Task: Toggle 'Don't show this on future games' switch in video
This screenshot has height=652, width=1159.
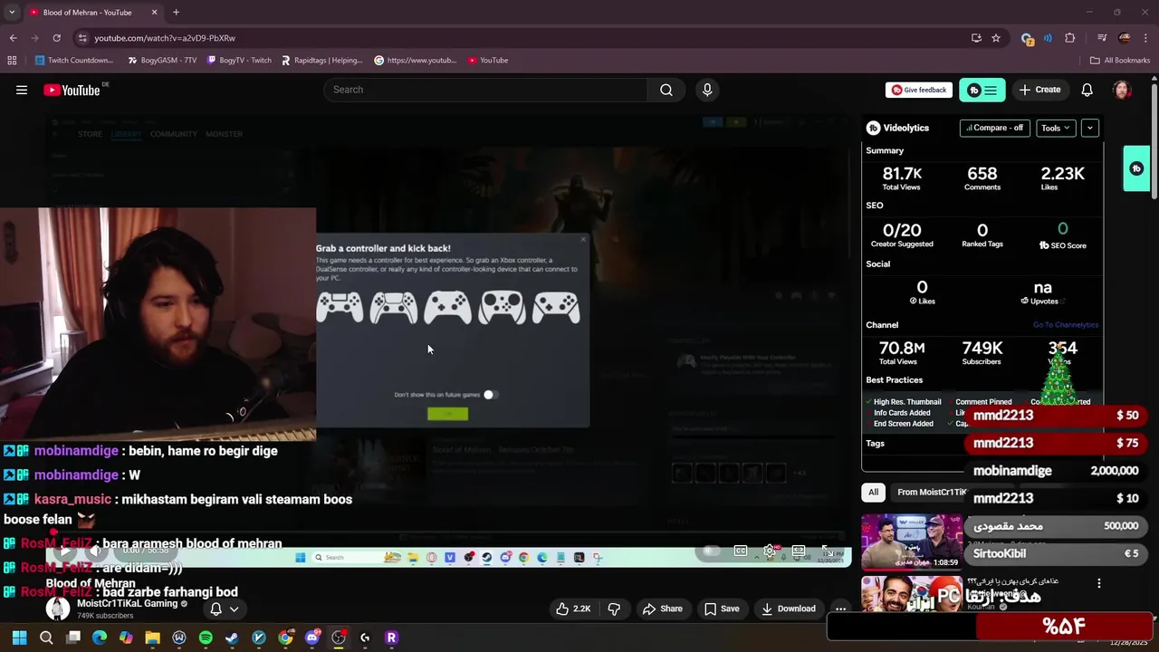Action: (489, 395)
